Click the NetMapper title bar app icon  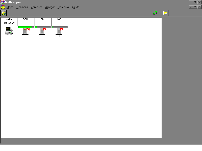coord(3,2)
